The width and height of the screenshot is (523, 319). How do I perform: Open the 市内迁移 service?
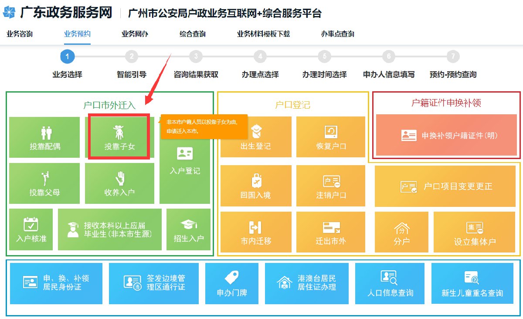(x=255, y=232)
